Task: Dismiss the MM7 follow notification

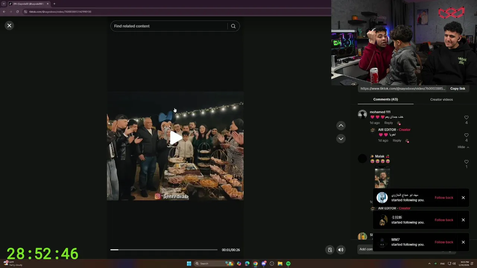Action: pos(463,242)
